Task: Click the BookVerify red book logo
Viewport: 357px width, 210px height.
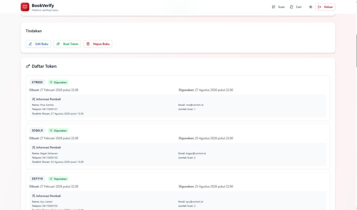Action: click(25, 7)
